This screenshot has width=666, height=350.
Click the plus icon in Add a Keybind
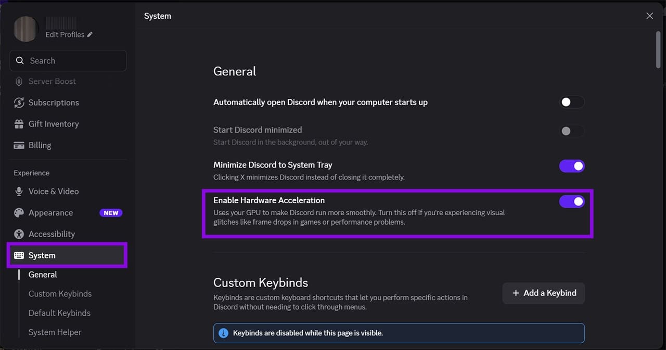[x=516, y=293]
